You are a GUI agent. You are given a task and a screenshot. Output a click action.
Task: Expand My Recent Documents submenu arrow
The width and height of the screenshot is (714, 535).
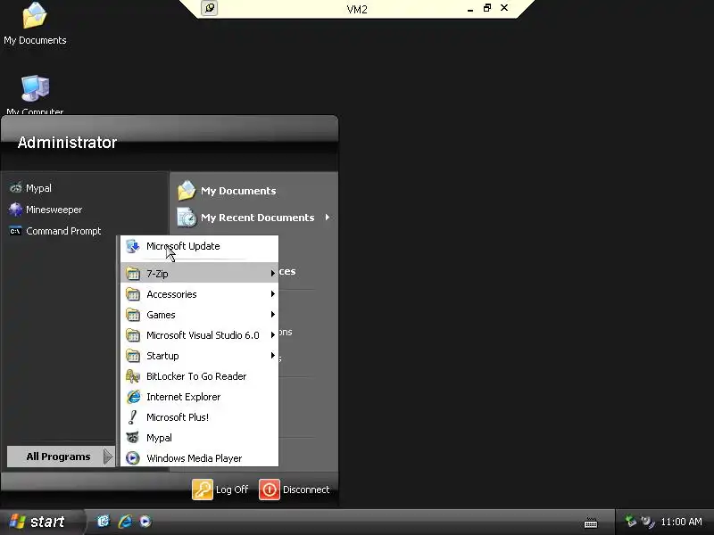coord(328,218)
